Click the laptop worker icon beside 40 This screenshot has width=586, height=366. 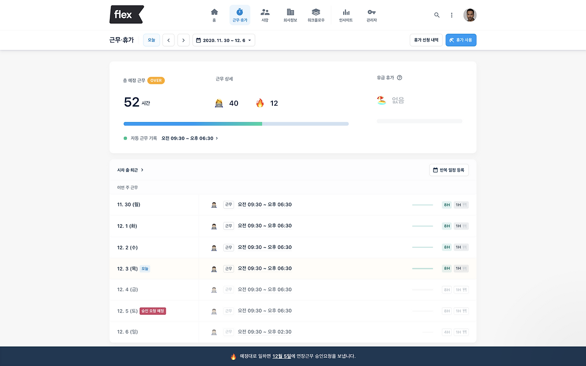click(x=219, y=103)
